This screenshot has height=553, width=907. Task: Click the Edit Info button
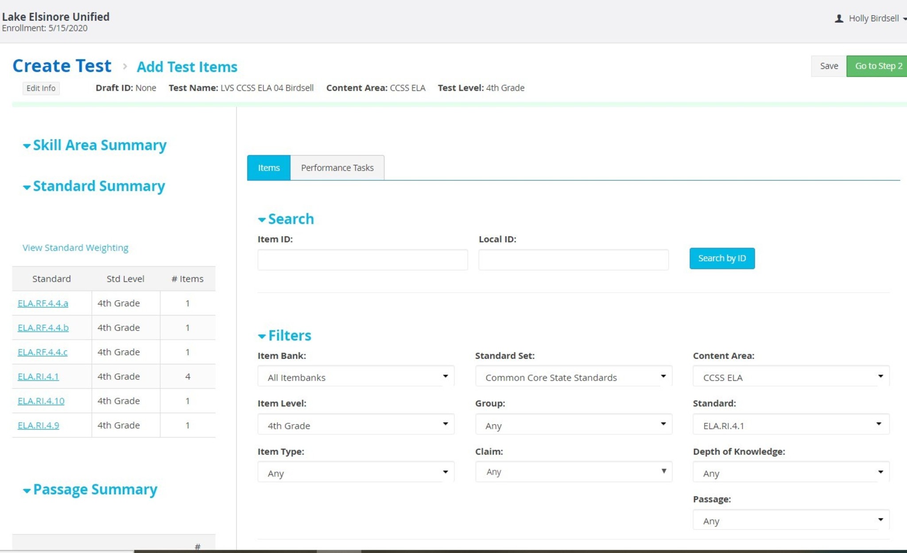(41, 88)
